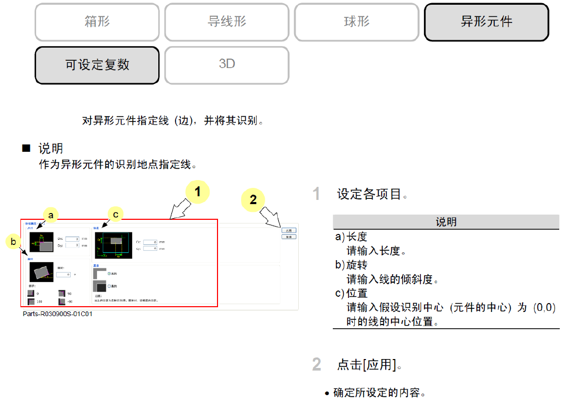Click the rotation angle input field
This screenshot has height=403, width=565.
(x=63, y=275)
